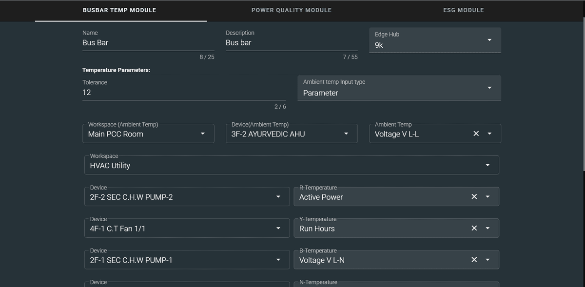Switch to the Power Quality Module tab
The height and width of the screenshot is (287, 585).
(x=292, y=10)
